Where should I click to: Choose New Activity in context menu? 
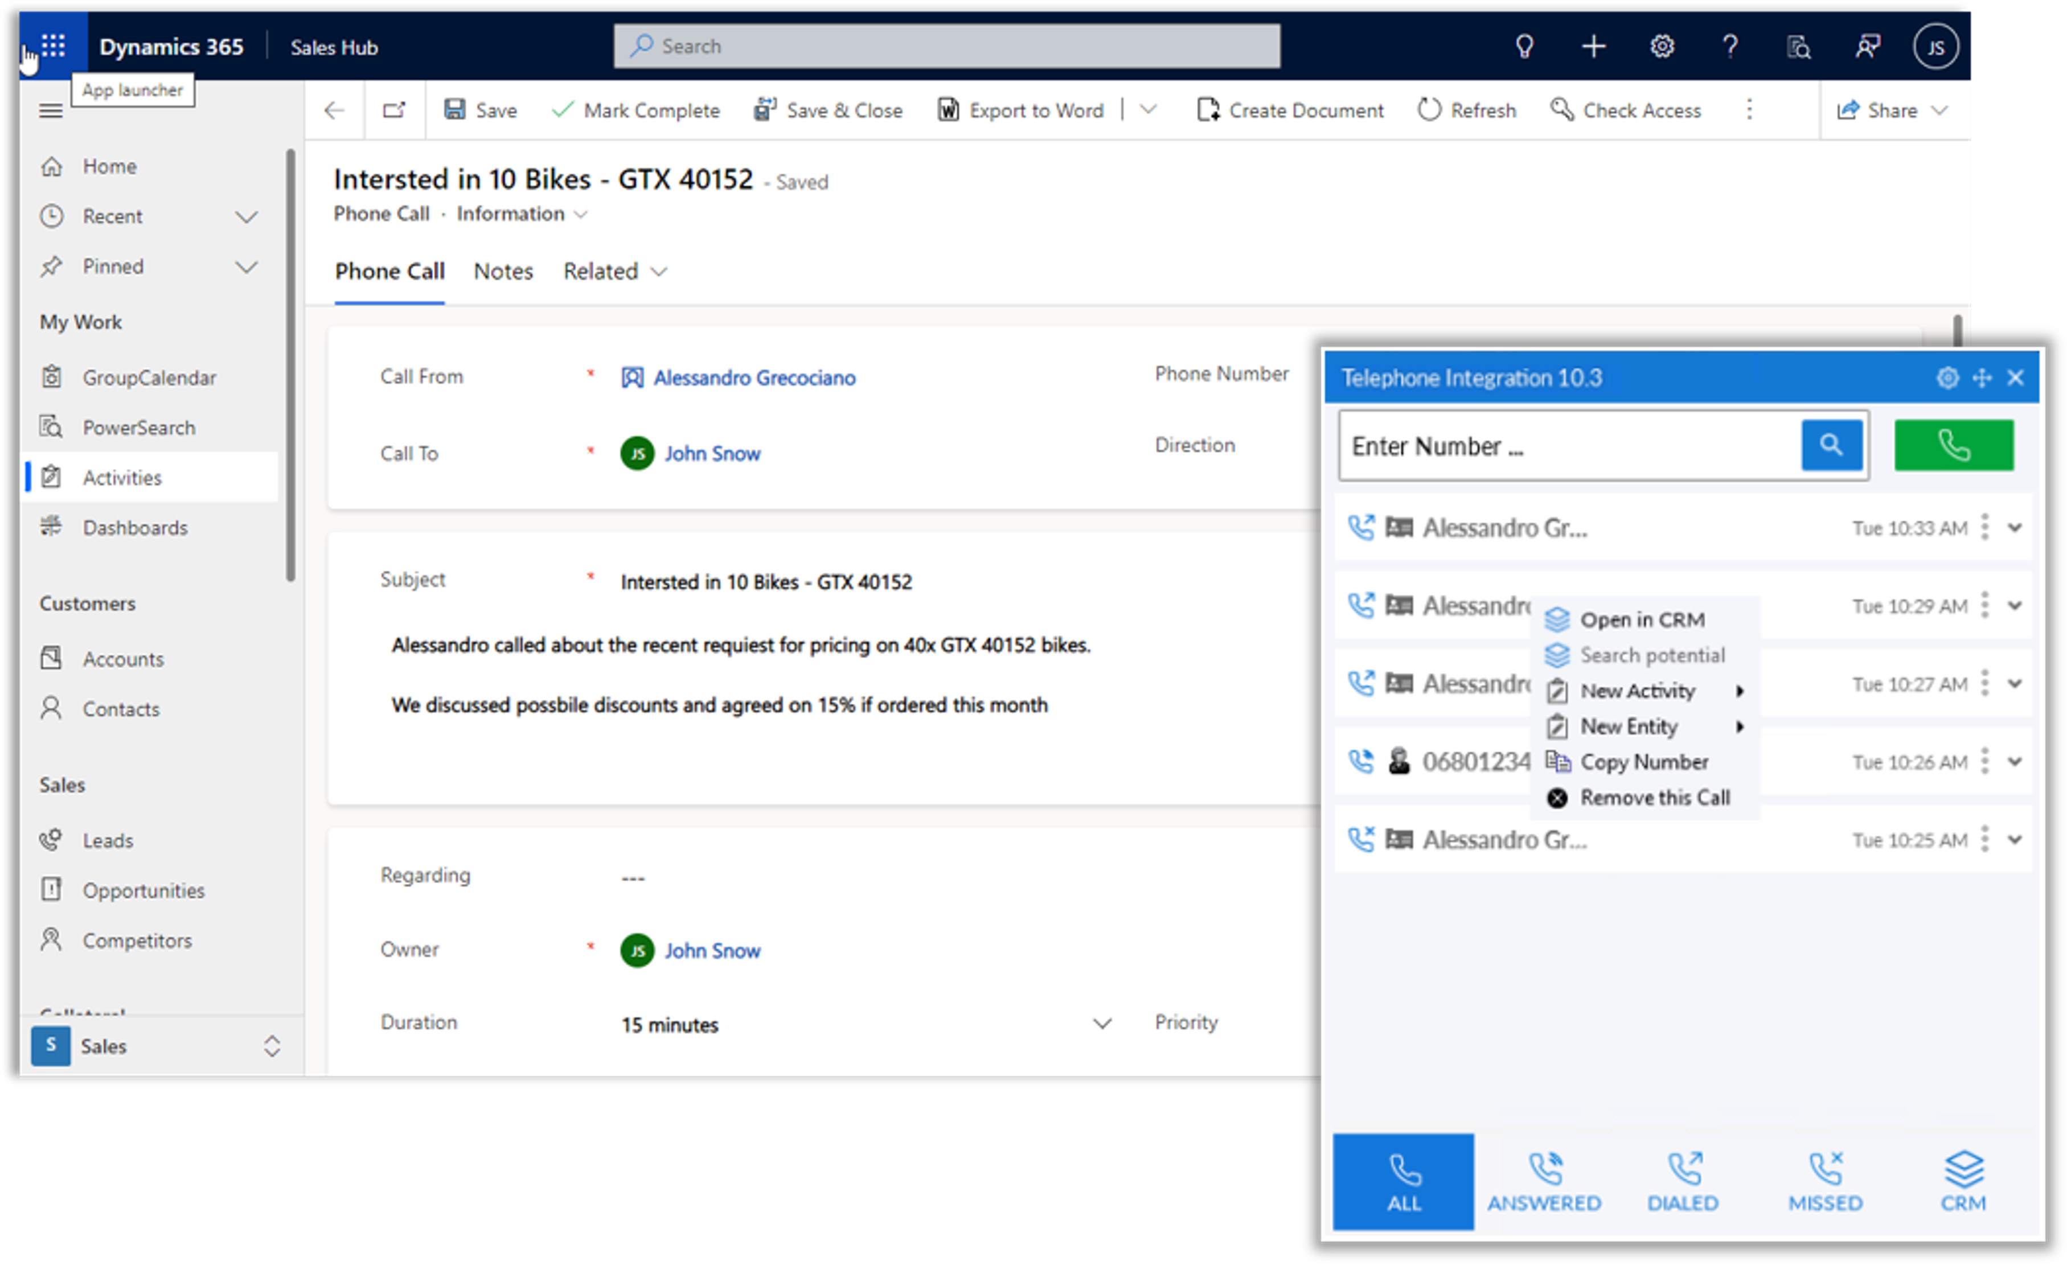[1646, 691]
